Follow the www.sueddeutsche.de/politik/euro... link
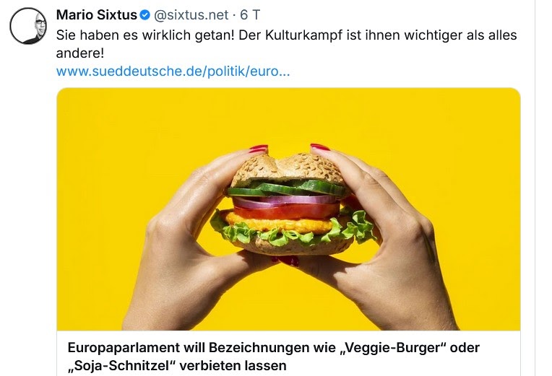The width and height of the screenshot is (552, 376). coord(173,71)
